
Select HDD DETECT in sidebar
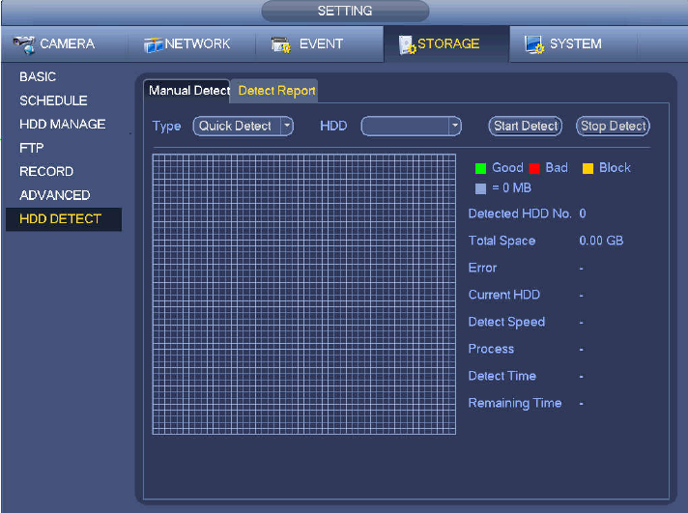click(64, 219)
